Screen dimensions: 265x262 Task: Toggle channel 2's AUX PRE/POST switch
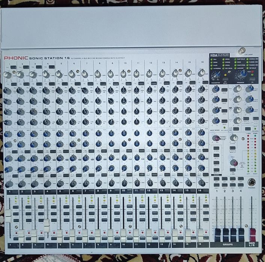coord(27,152)
